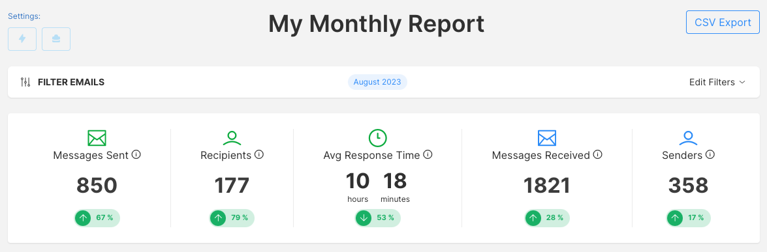
Task: Click the CSV Export button
Action: pyautogui.click(x=723, y=22)
